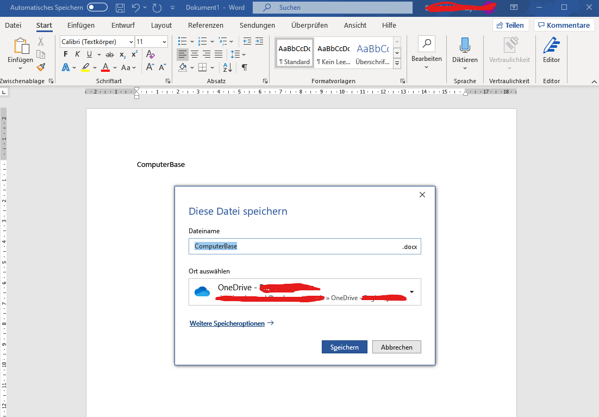Open the Layout tab
Viewport: 599px width, 417px height.
pyautogui.click(x=161, y=25)
